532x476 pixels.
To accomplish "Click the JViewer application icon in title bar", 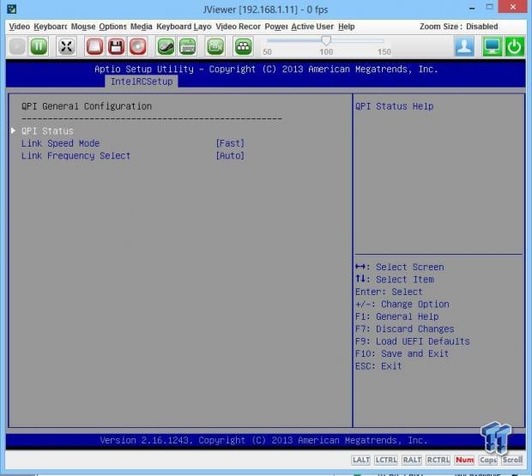I will 11,9.
